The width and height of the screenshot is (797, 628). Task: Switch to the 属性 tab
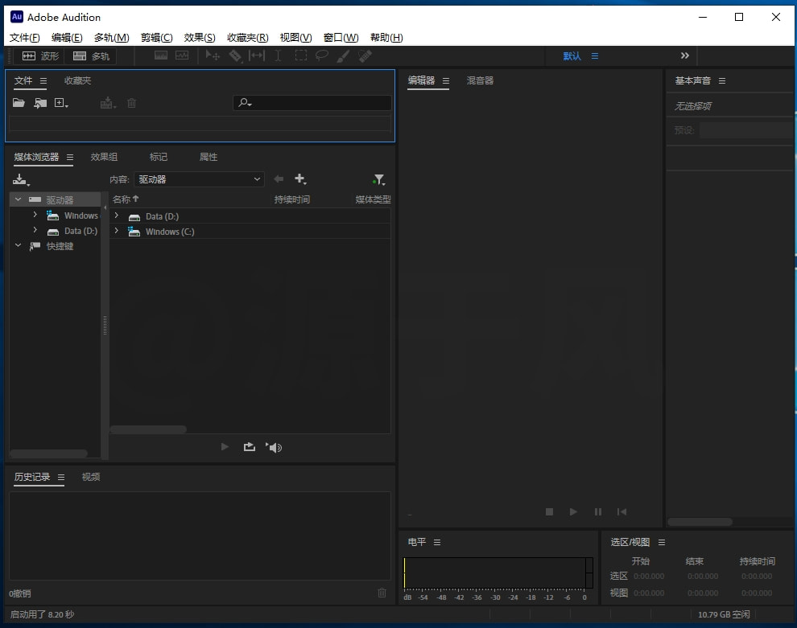click(x=209, y=157)
